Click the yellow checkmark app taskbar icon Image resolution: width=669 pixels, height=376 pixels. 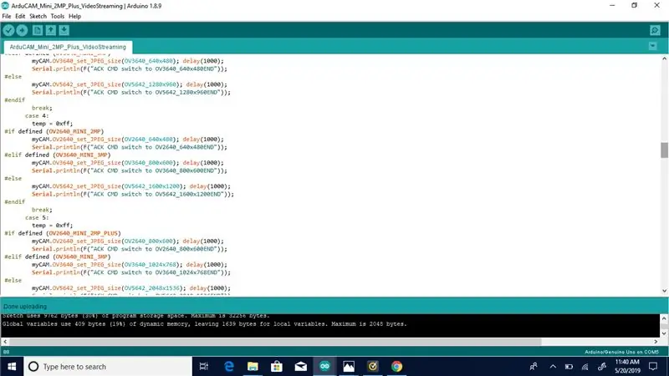(372, 367)
